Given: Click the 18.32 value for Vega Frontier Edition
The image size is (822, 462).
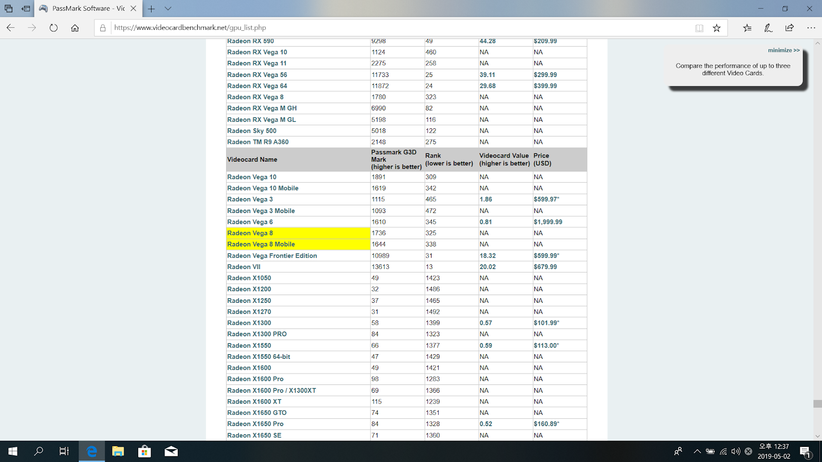Looking at the screenshot, I should coord(488,256).
